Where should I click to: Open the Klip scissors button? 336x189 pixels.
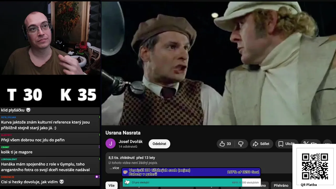click(x=310, y=144)
